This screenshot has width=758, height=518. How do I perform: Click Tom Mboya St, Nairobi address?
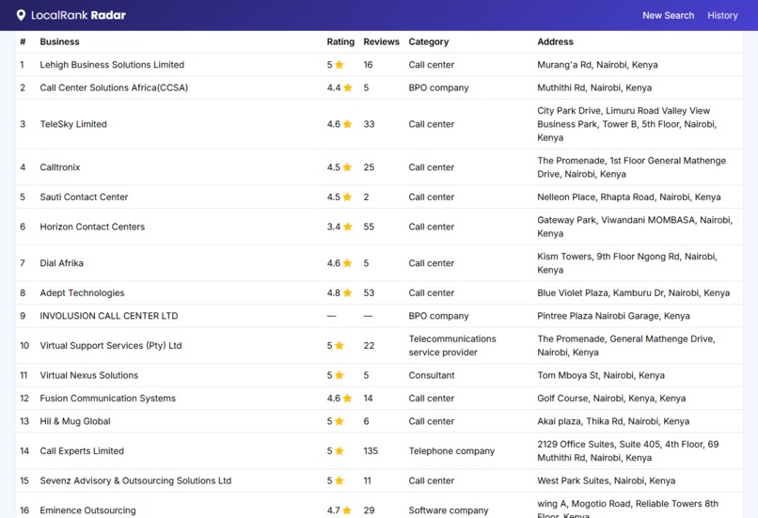[601, 375]
